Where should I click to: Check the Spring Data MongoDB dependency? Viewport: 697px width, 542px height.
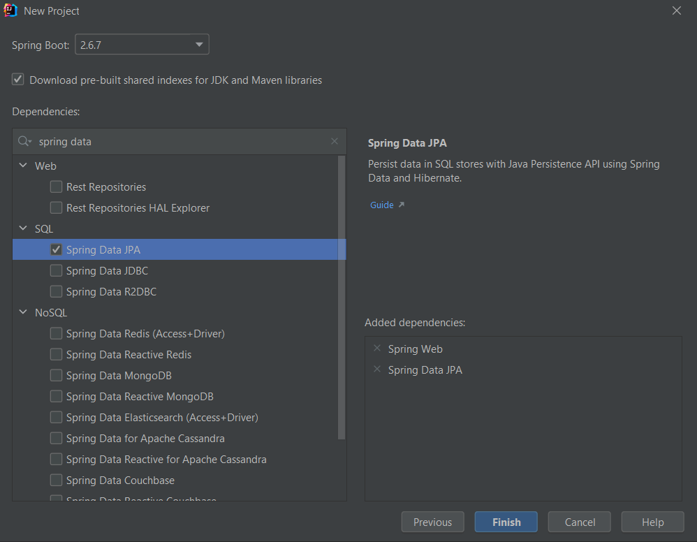pyautogui.click(x=56, y=375)
